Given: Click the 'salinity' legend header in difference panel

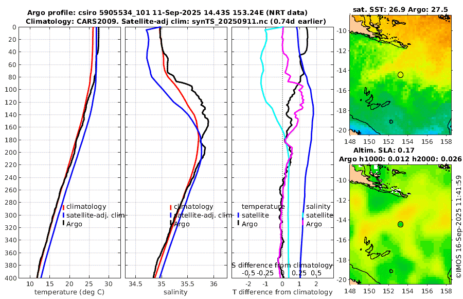Looking at the screenshot, I should pos(318,207).
